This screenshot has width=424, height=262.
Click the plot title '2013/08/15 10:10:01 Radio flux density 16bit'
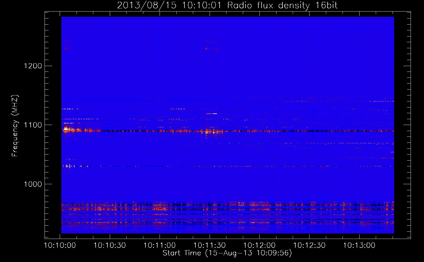tap(227, 5)
